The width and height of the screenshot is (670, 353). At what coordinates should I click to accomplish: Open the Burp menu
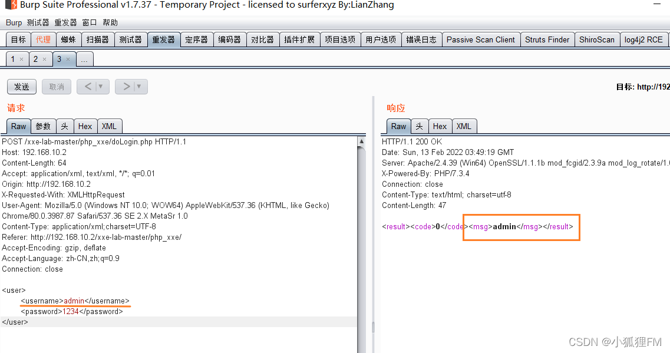14,22
